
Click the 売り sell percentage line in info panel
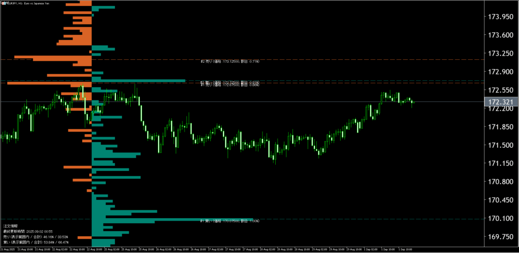coord(35,237)
